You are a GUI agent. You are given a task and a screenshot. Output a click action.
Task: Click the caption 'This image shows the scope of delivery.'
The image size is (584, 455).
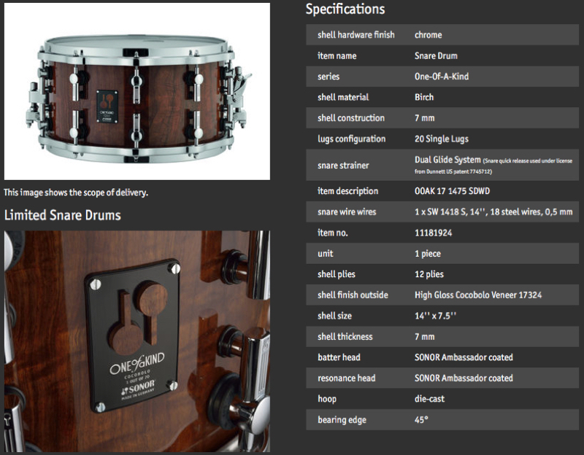tap(76, 192)
